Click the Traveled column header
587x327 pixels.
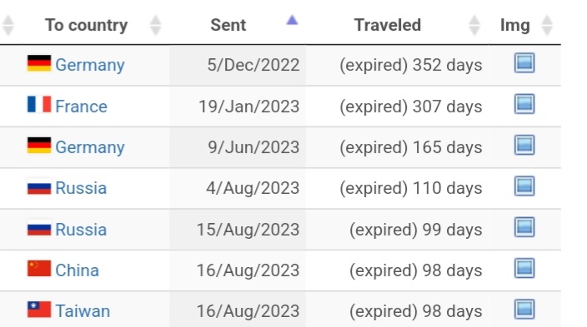coord(388,26)
